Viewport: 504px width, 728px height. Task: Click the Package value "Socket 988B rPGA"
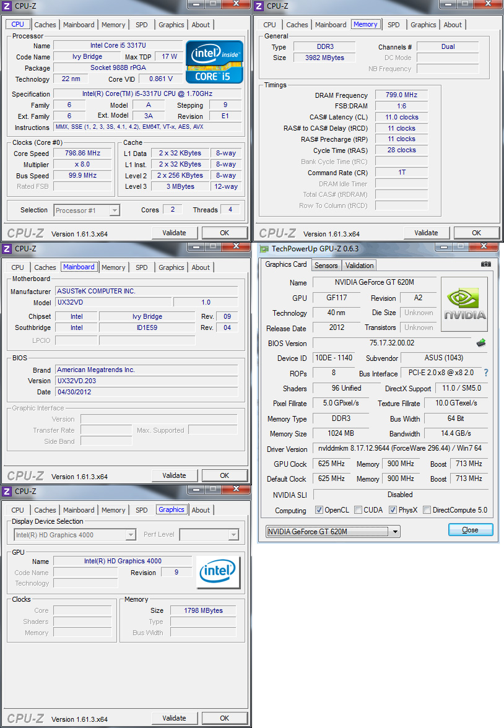pos(118,68)
